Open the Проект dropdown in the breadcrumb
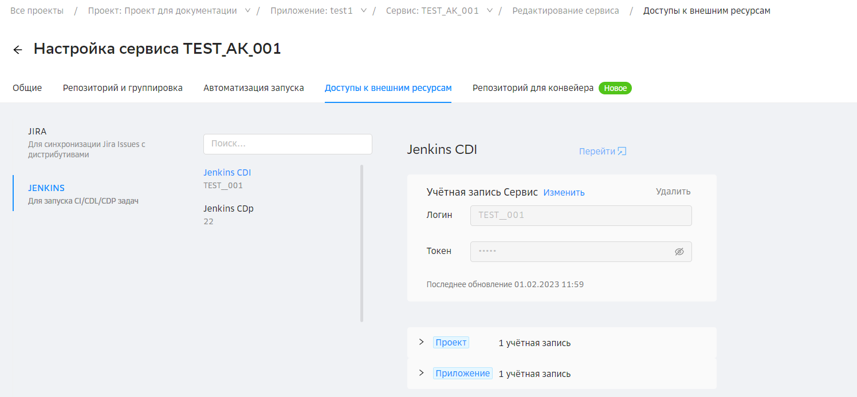The height and width of the screenshot is (397, 857). coord(247,11)
